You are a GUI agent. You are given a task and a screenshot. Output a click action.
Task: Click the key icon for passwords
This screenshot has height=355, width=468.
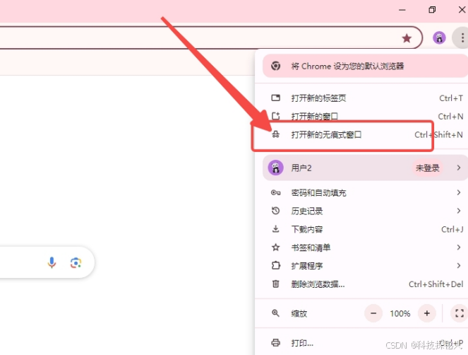click(275, 192)
